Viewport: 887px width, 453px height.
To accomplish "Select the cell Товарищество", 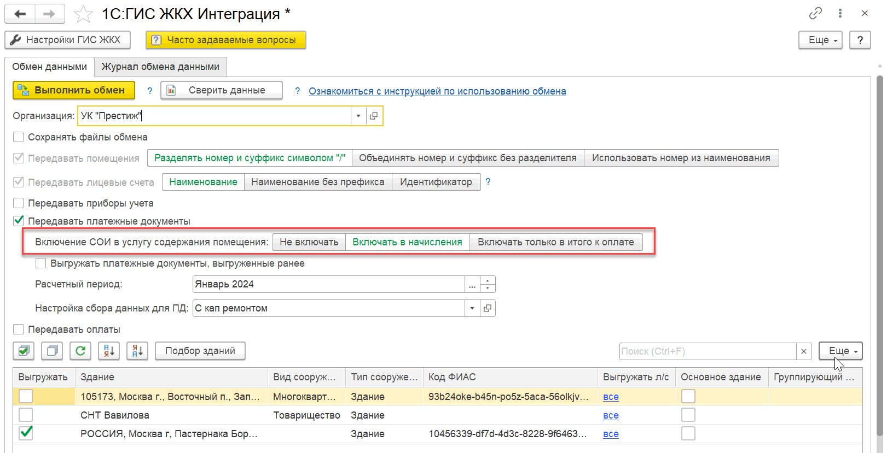I will (x=307, y=415).
